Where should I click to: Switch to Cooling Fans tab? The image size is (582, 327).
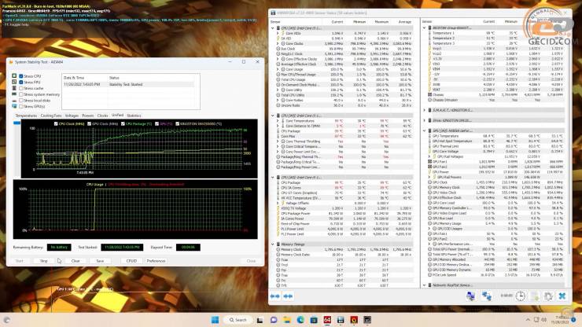(x=51, y=116)
